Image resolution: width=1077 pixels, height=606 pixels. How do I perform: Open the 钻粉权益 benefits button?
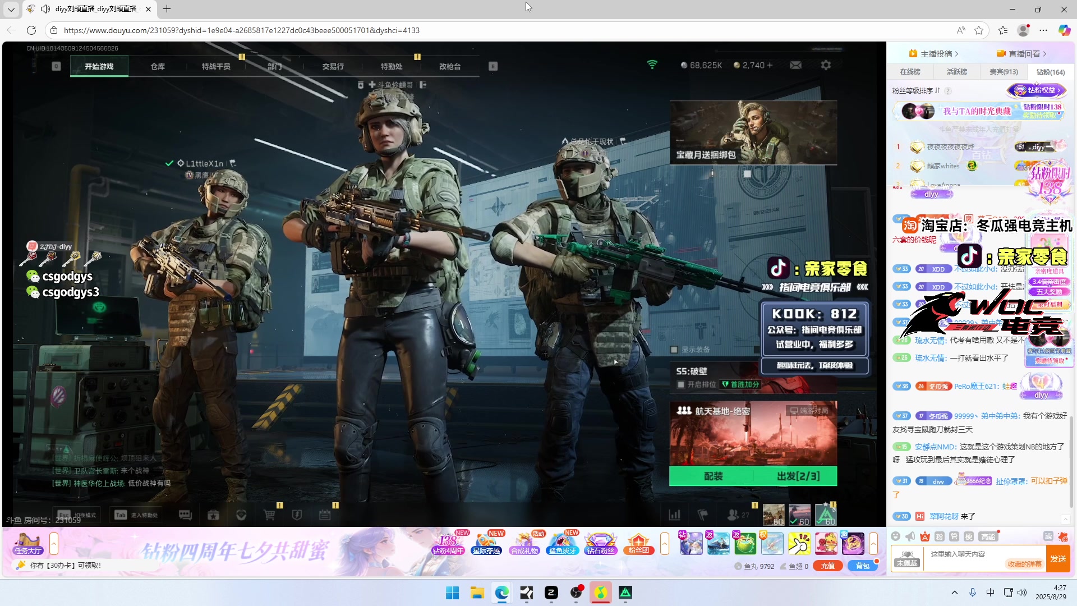point(1037,90)
